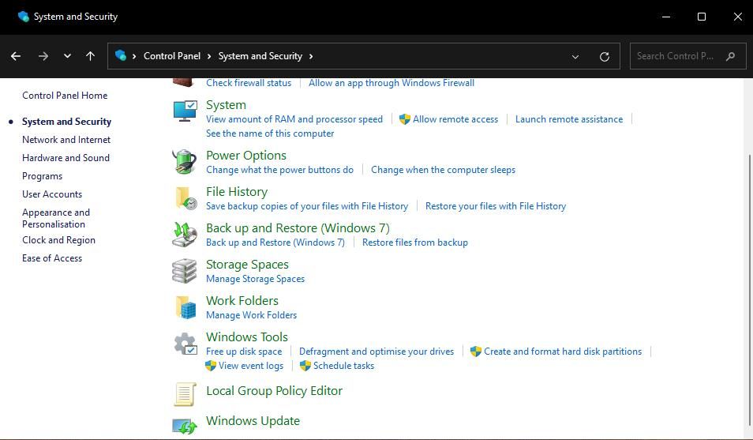This screenshot has height=440, width=753.
Task: Click the Windows Update icon
Action: point(185,426)
